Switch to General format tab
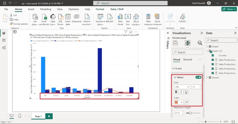The image size is (238, 124). (x=188, y=59)
